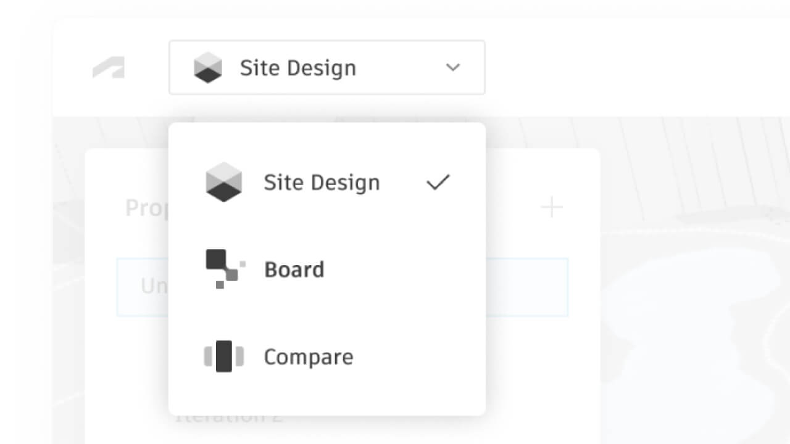
Task: Switch to the Board workspace via its label
Action: click(x=294, y=269)
